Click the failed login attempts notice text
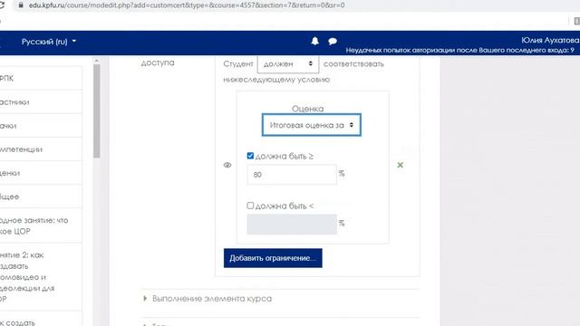The image size is (580, 326). tap(459, 51)
